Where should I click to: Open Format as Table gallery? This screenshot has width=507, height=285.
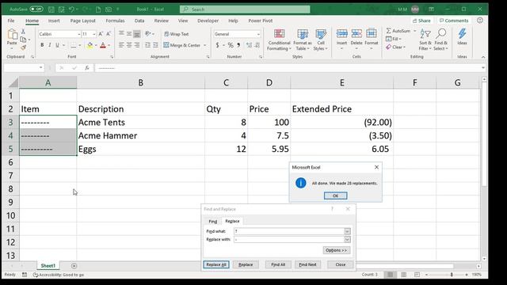coord(303,40)
